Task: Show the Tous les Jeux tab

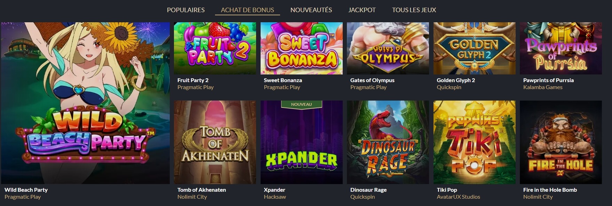Action: [x=414, y=10]
